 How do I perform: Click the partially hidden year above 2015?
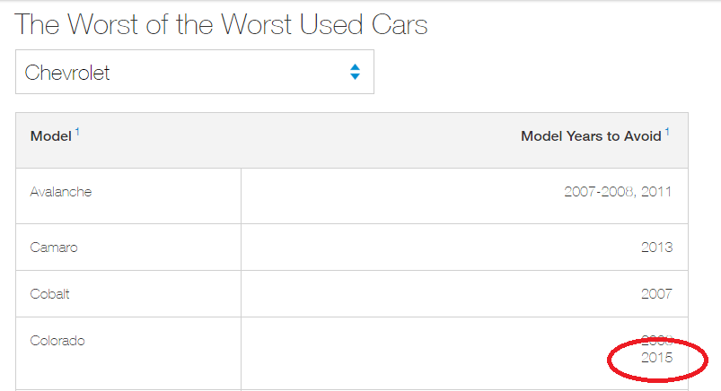[x=657, y=341]
